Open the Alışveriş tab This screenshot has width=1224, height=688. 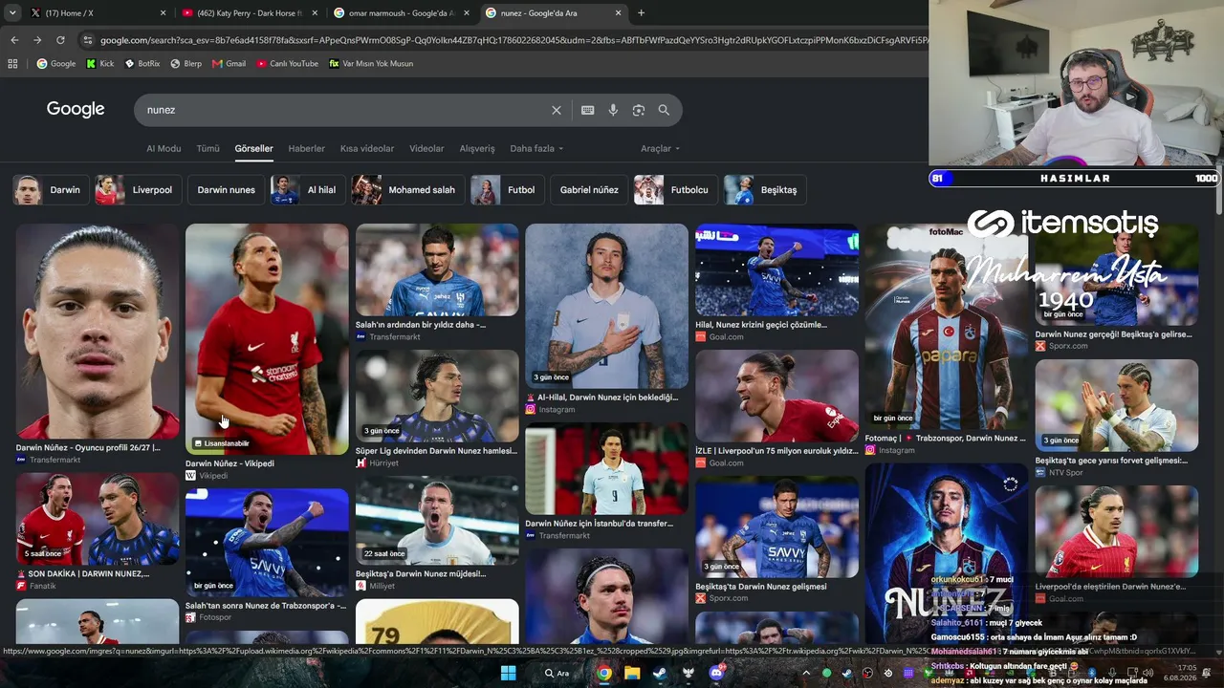pos(477,149)
